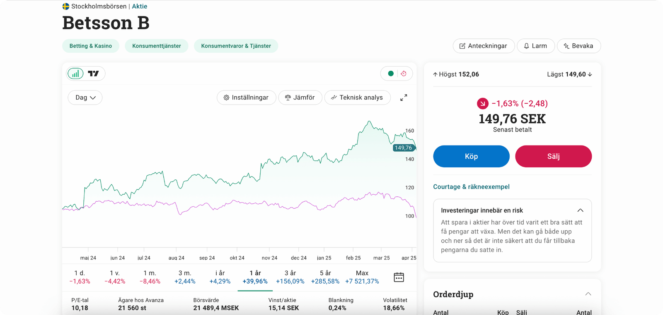
Task: Select the 3 år period tab
Action: pyautogui.click(x=290, y=277)
